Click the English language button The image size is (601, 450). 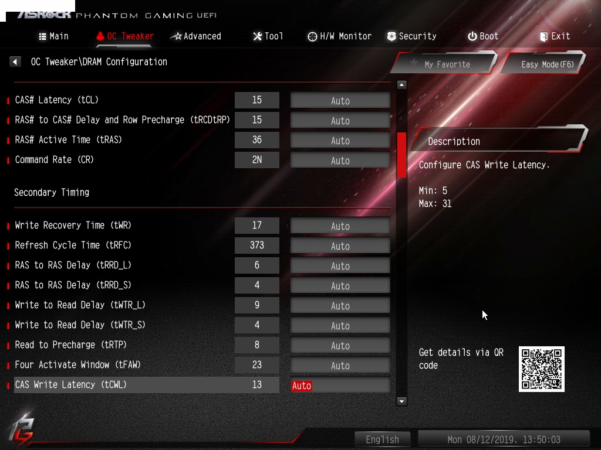coord(383,439)
